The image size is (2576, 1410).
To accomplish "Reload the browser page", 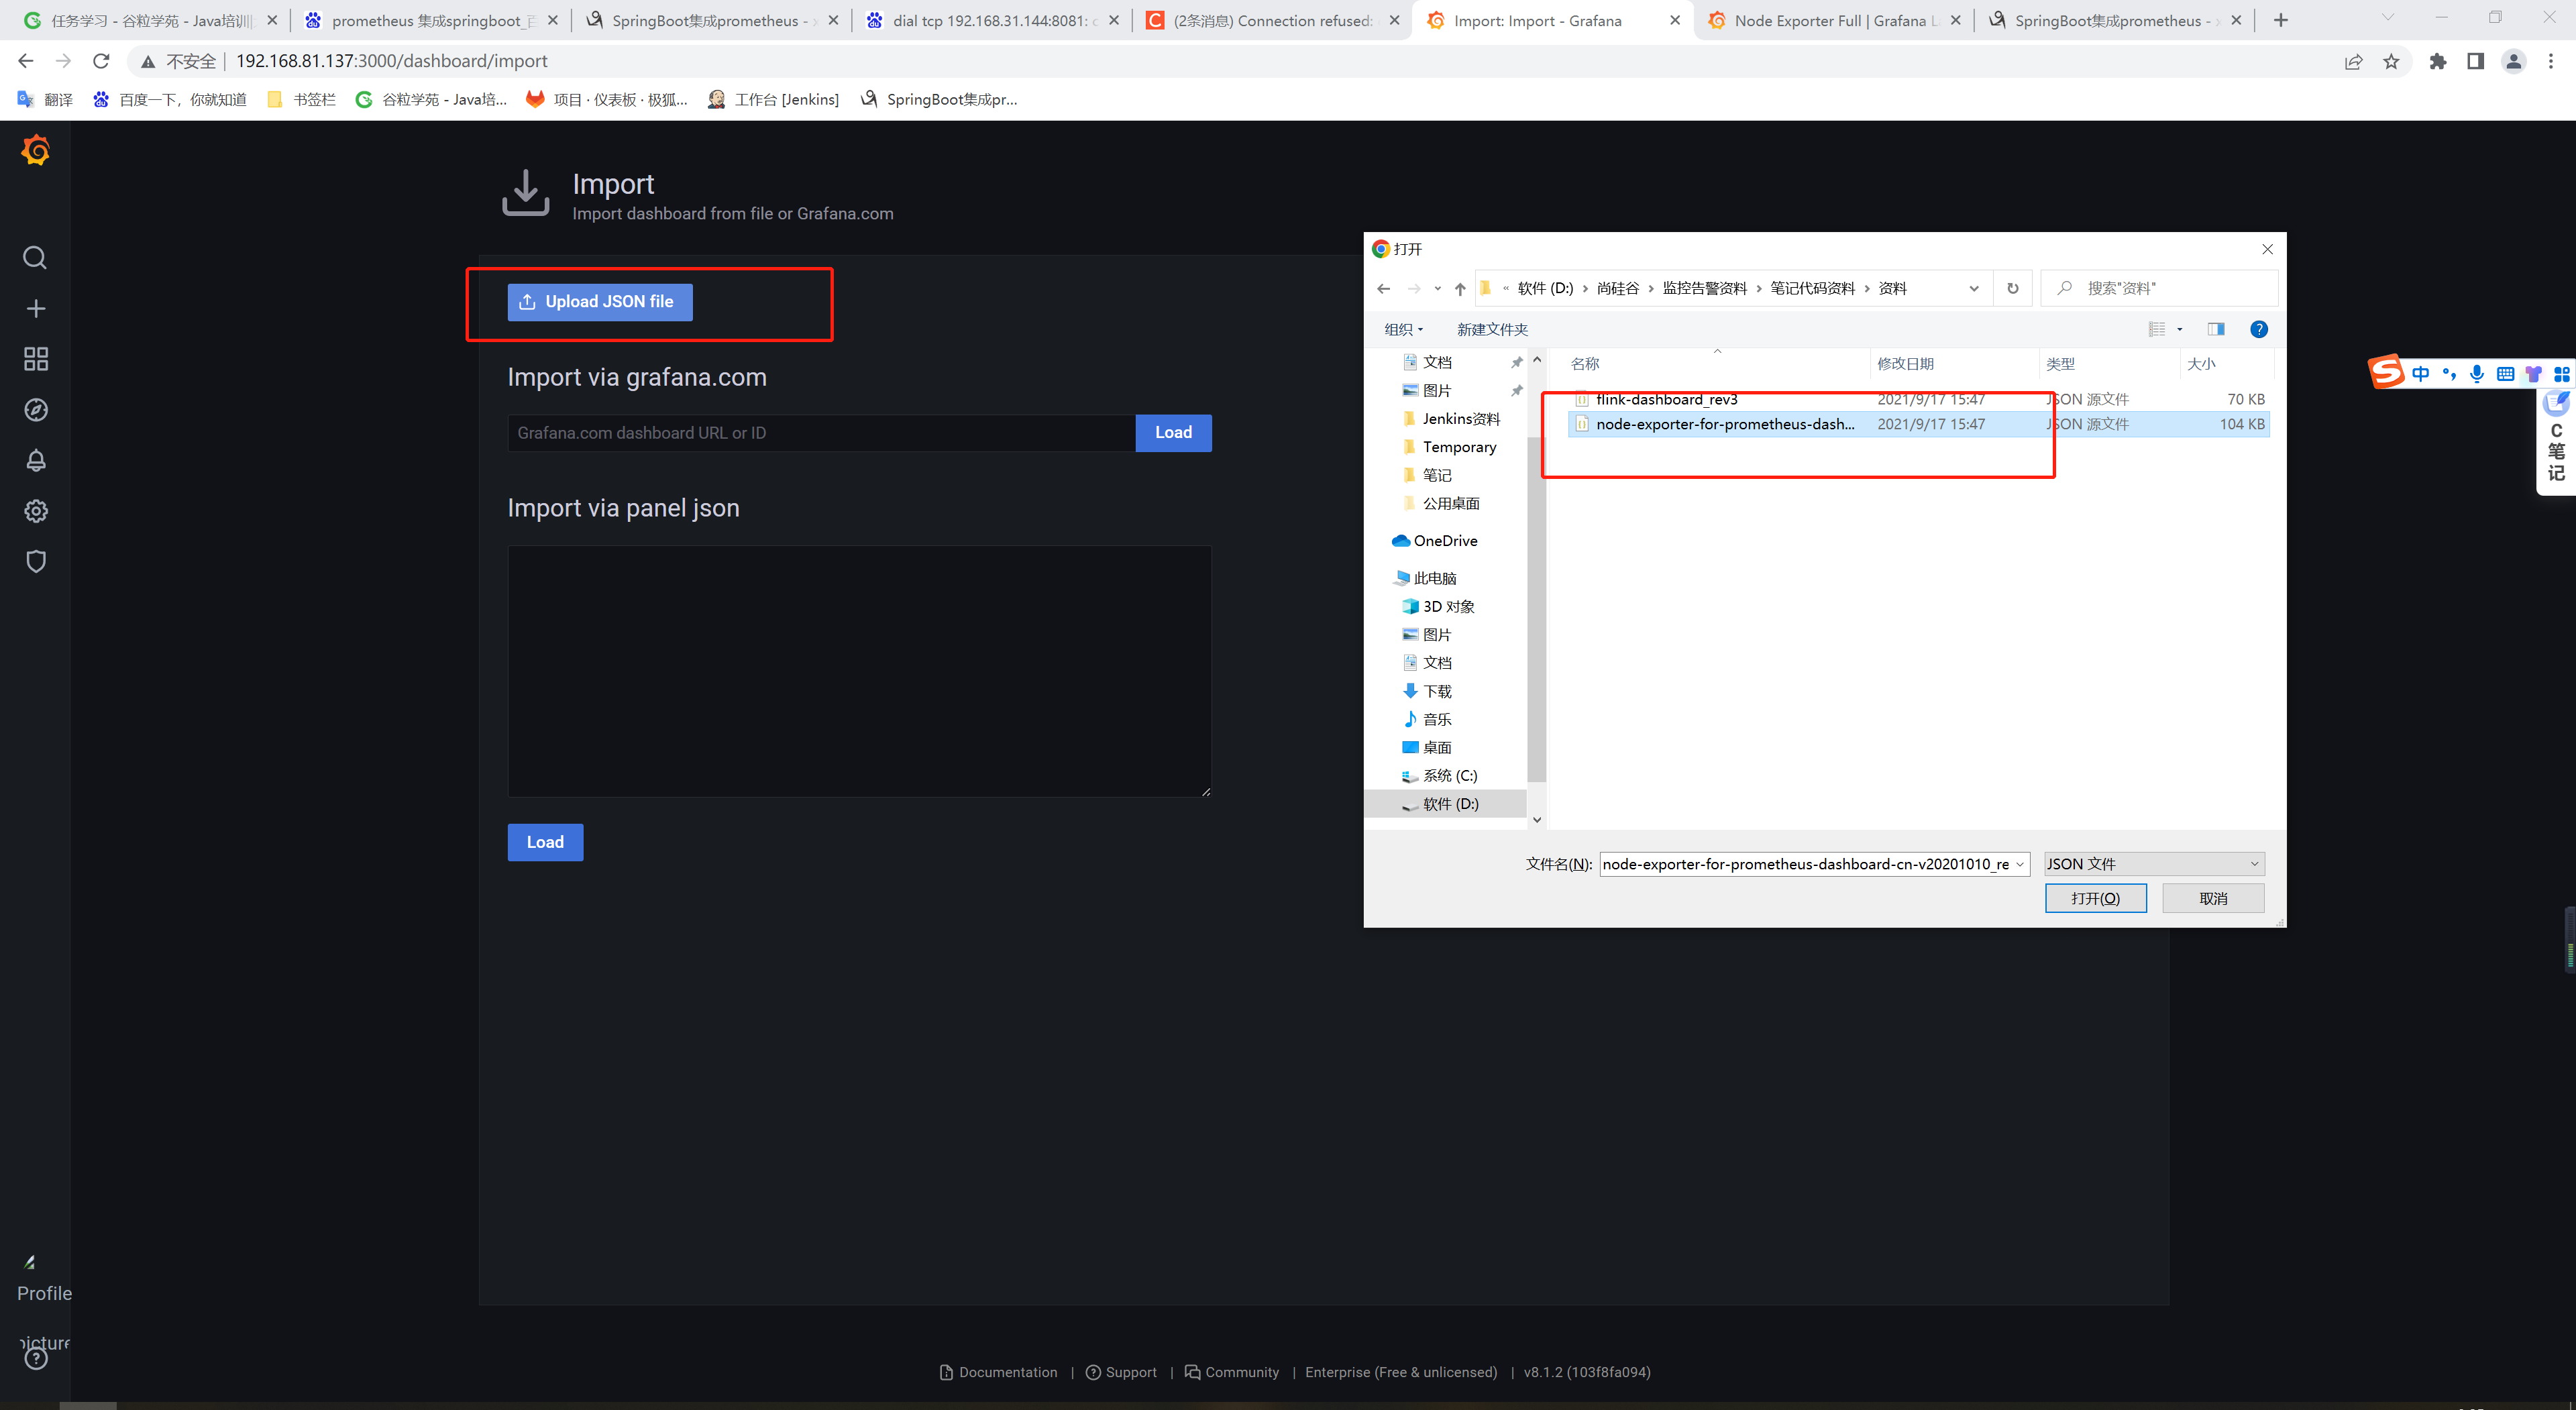I will pyautogui.click(x=101, y=61).
